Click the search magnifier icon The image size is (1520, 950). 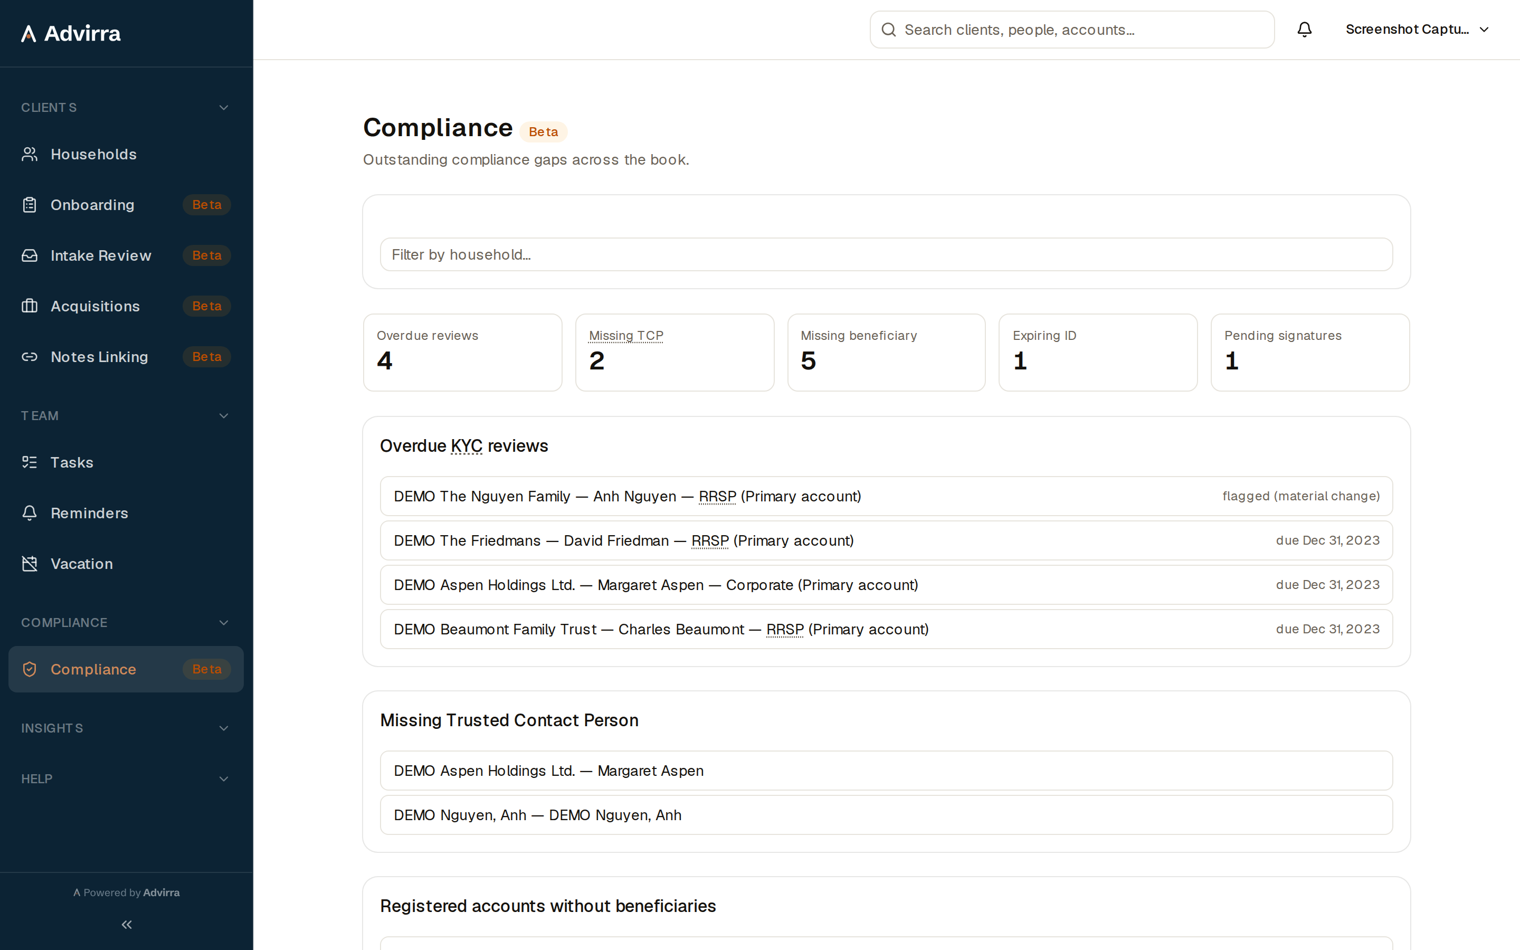point(888,30)
